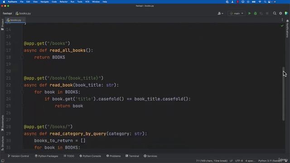
Task: Open the File menu
Action: (x=22, y=2)
